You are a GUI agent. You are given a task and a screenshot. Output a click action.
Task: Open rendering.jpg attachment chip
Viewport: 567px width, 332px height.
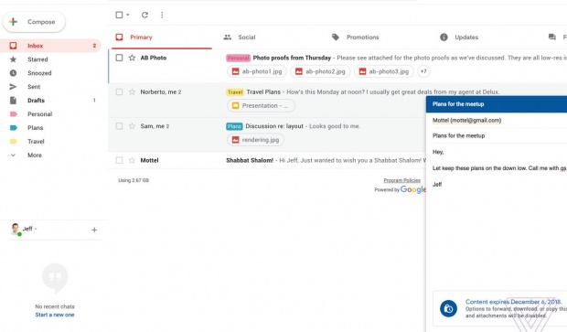point(256,140)
